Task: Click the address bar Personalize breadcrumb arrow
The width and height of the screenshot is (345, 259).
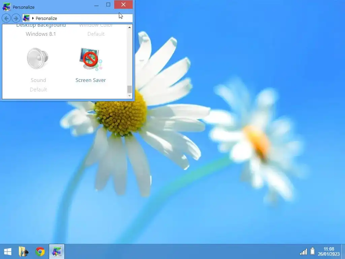Action: [33, 18]
